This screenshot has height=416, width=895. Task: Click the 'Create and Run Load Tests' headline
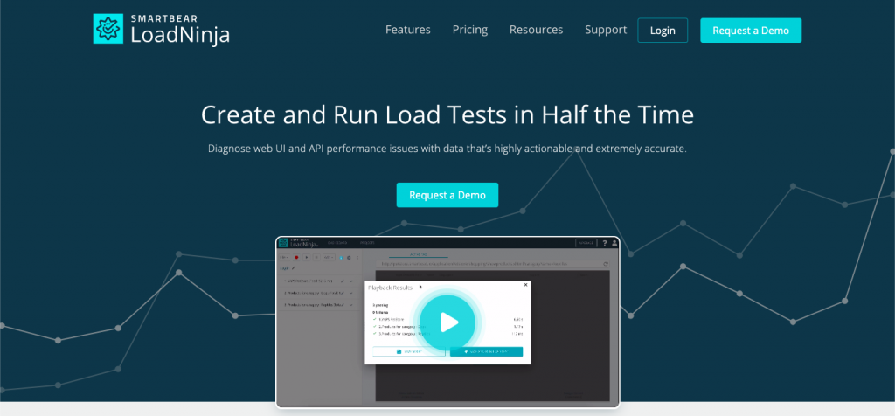tap(447, 115)
